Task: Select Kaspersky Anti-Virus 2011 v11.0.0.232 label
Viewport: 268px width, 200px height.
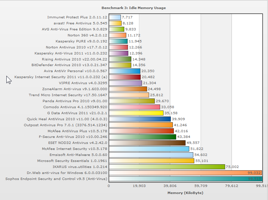Action: [x=71, y=53]
